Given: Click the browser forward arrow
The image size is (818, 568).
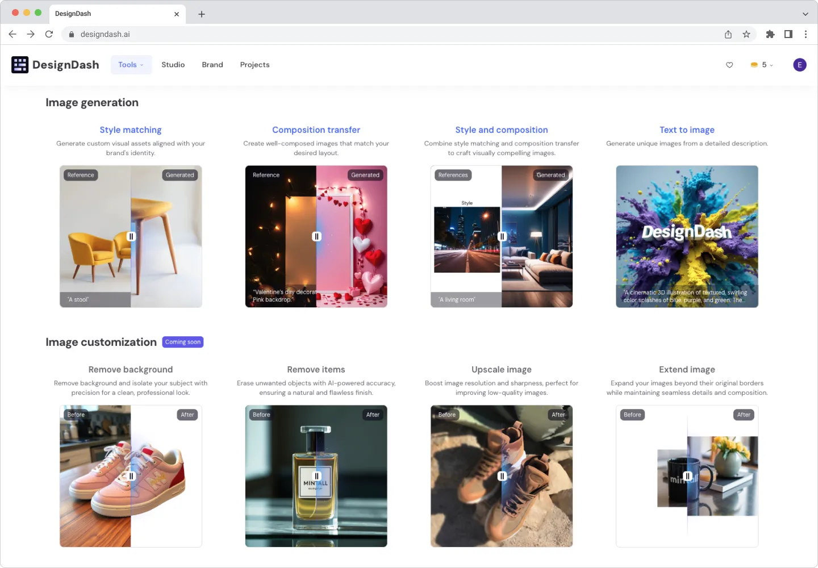Looking at the screenshot, I should (x=31, y=34).
